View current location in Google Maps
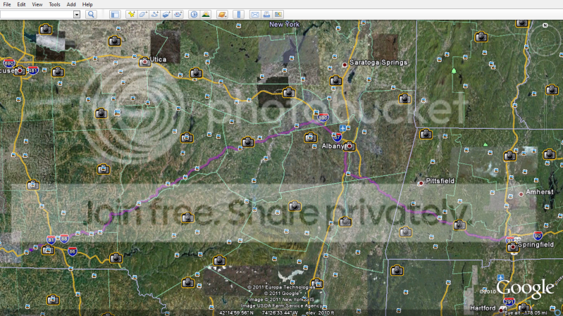Screen dimensions: 563x316 [278, 14]
